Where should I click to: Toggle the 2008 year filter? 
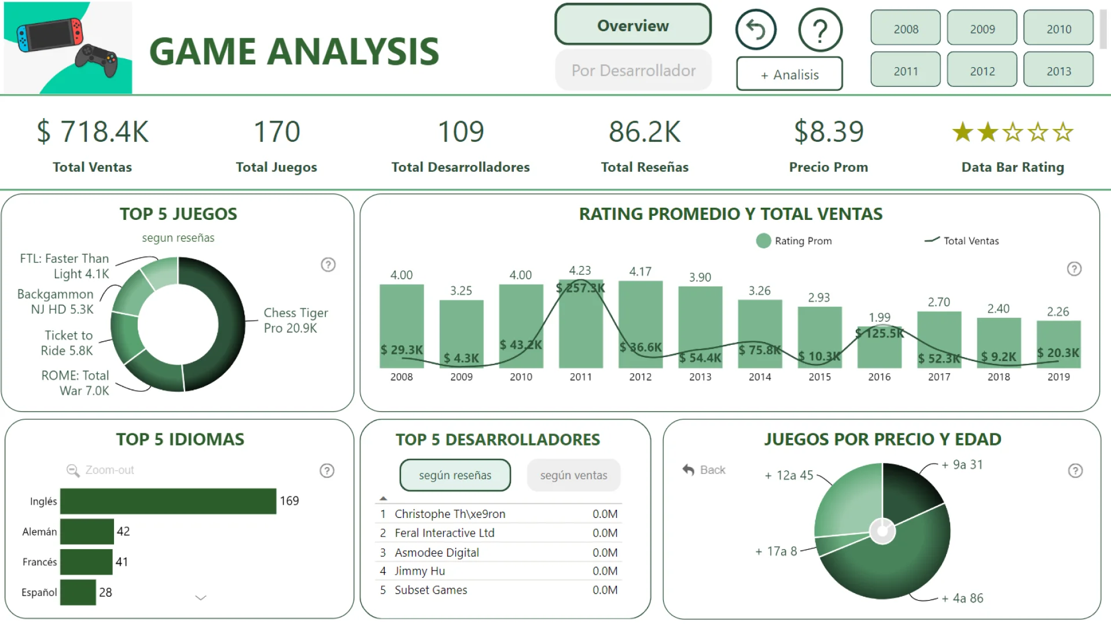pyautogui.click(x=906, y=28)
